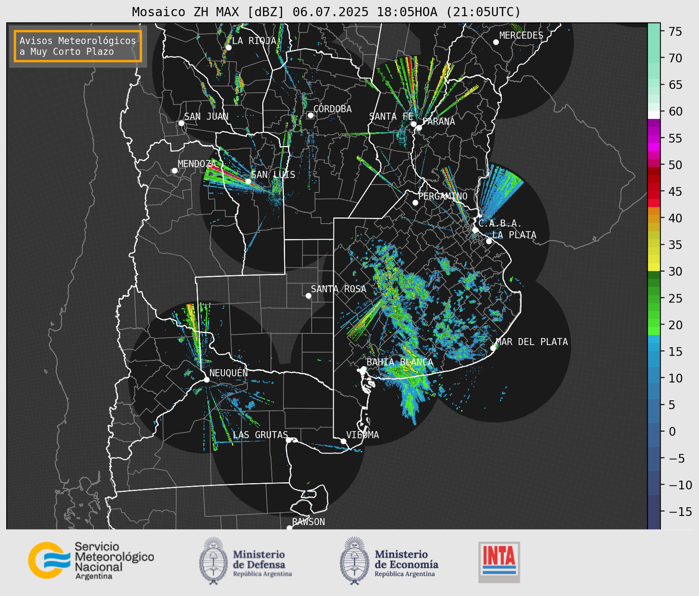Click the Ministerio de Defensa emblem
Viewport: 699px width, 596px height.
213,561
